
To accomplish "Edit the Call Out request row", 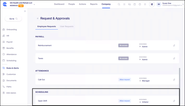I will [x=174, y=80].
